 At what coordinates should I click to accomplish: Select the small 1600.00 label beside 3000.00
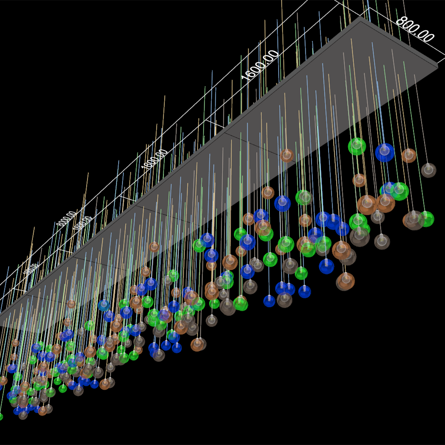pos(83,223)
